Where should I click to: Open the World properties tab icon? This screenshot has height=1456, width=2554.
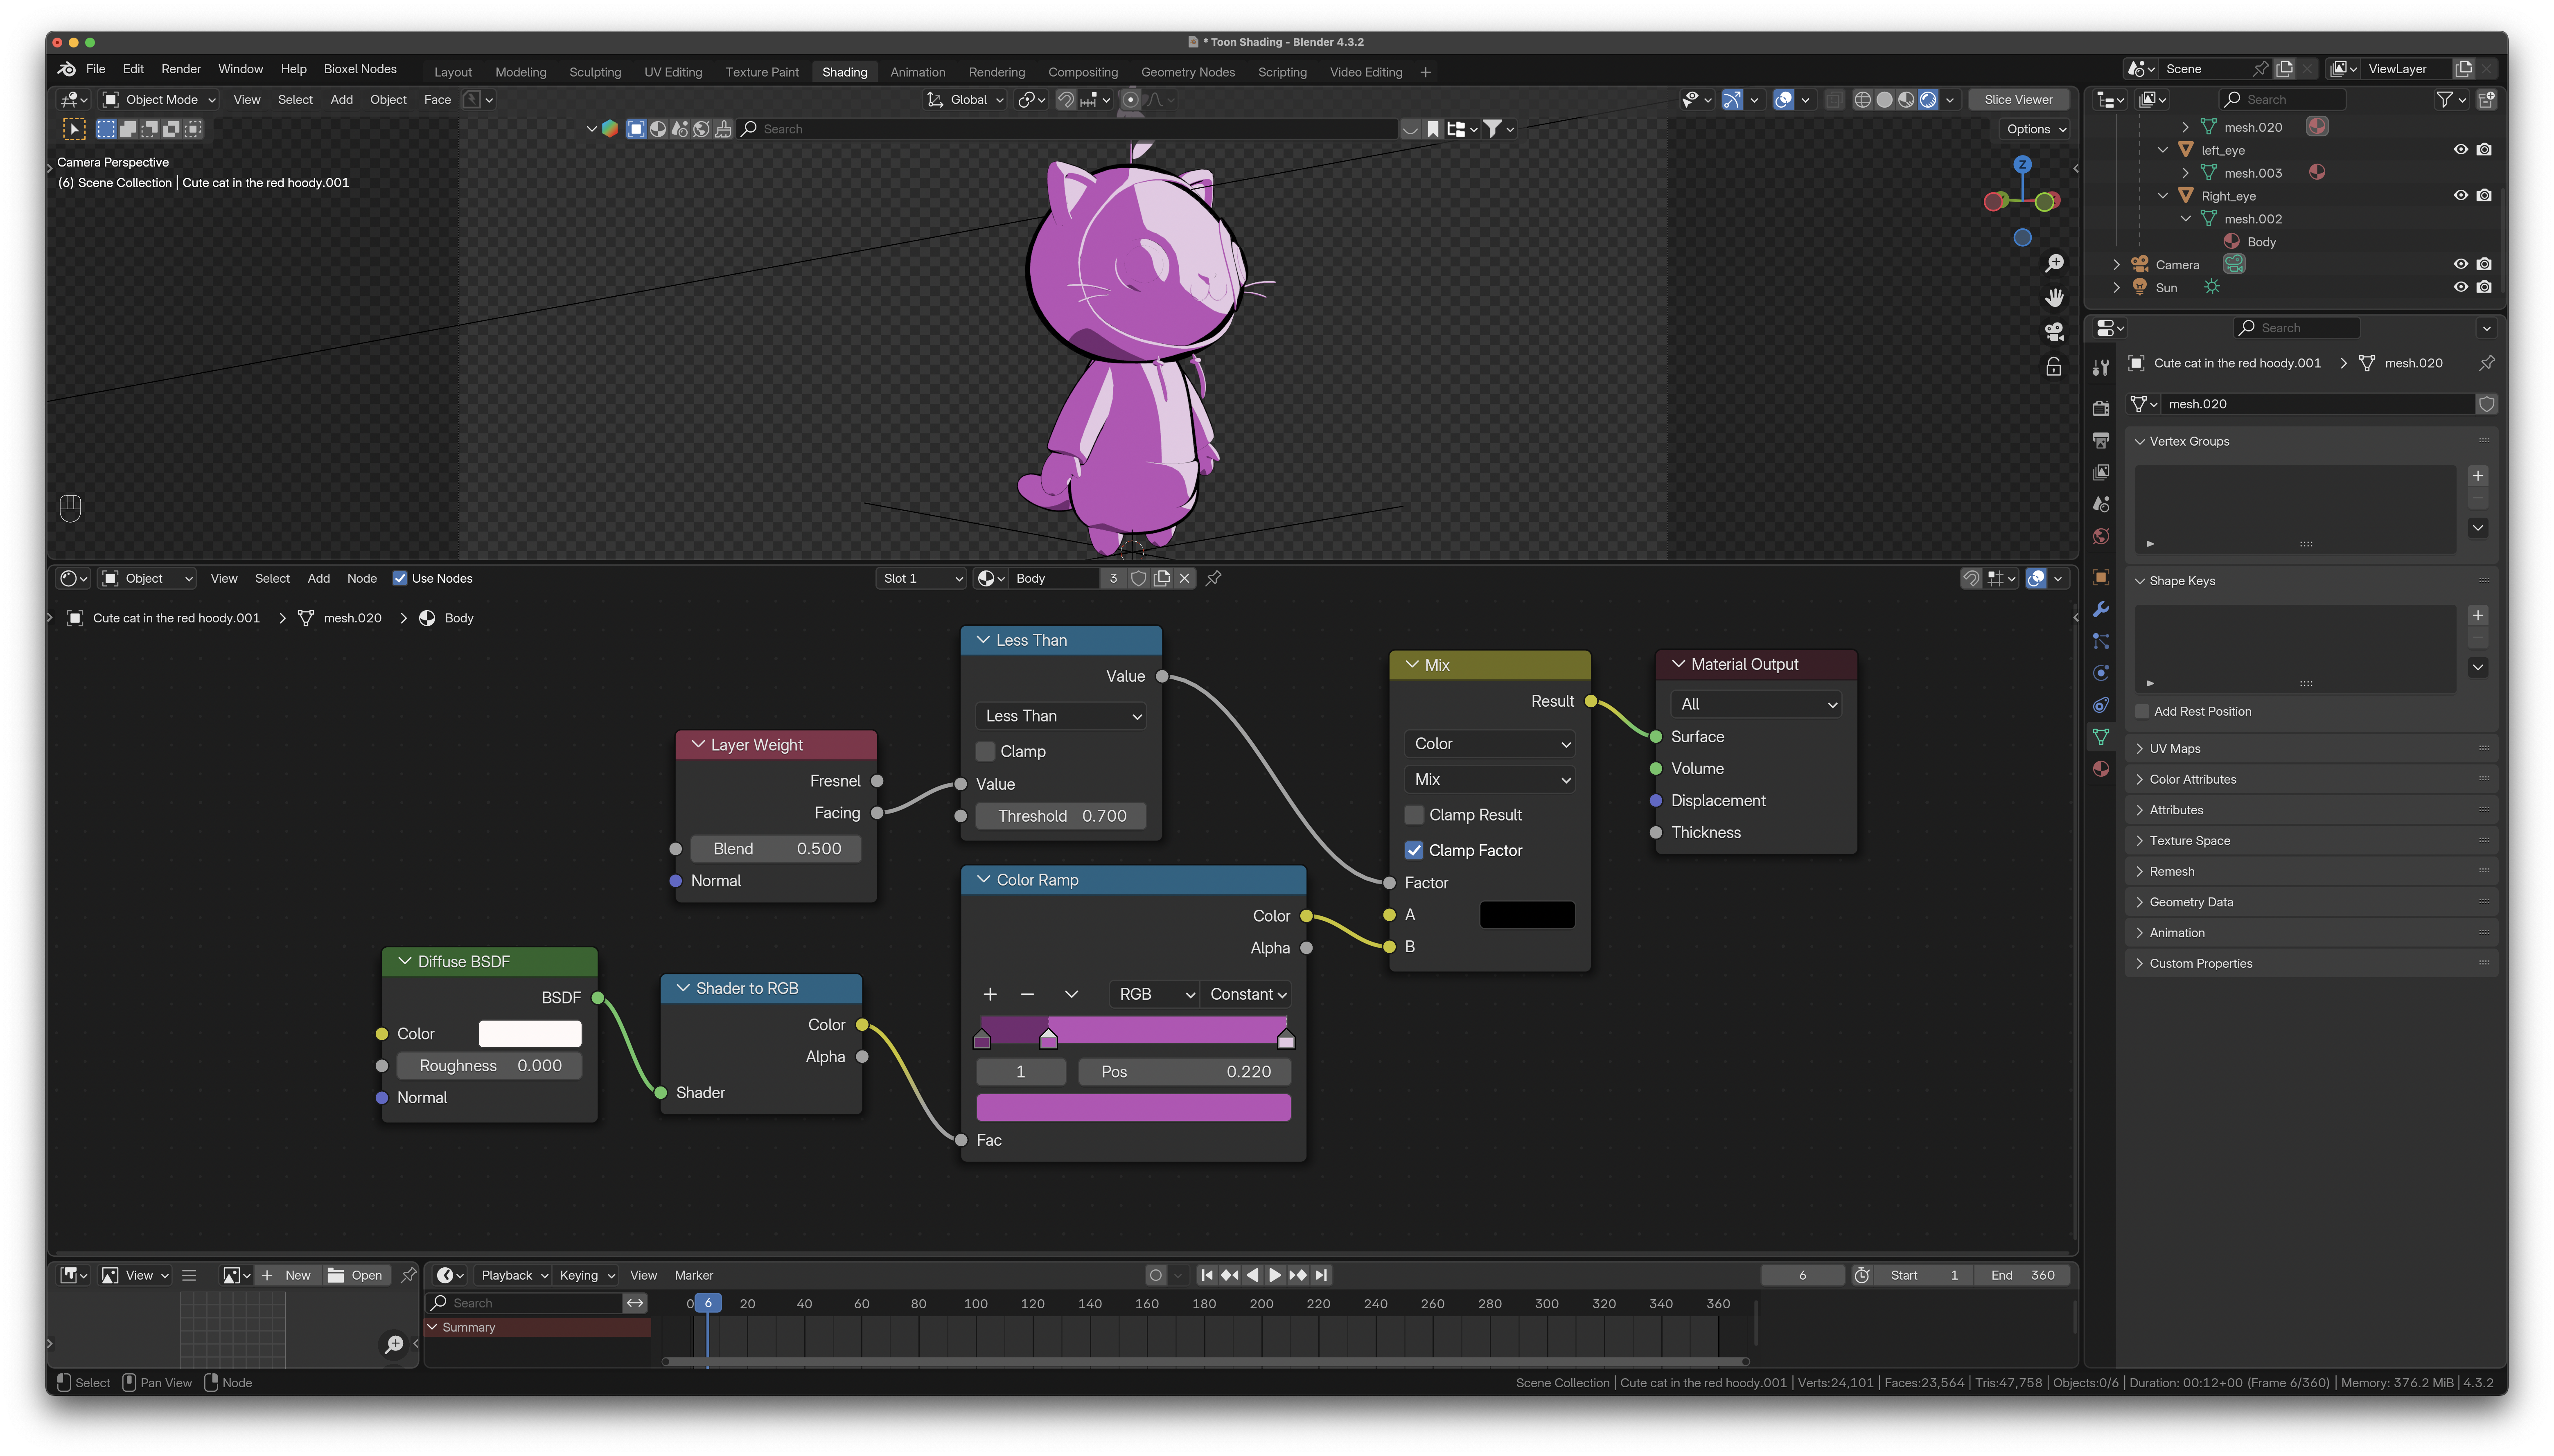click(2101, 537)
